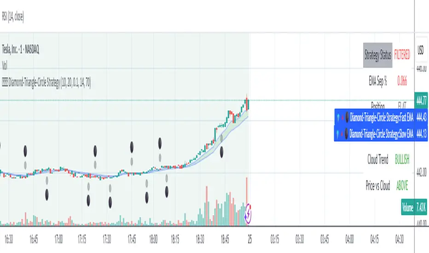Click the green BULLISH Cloud Trend value
Screen dimensions: 429x253
tap(401, 160)
